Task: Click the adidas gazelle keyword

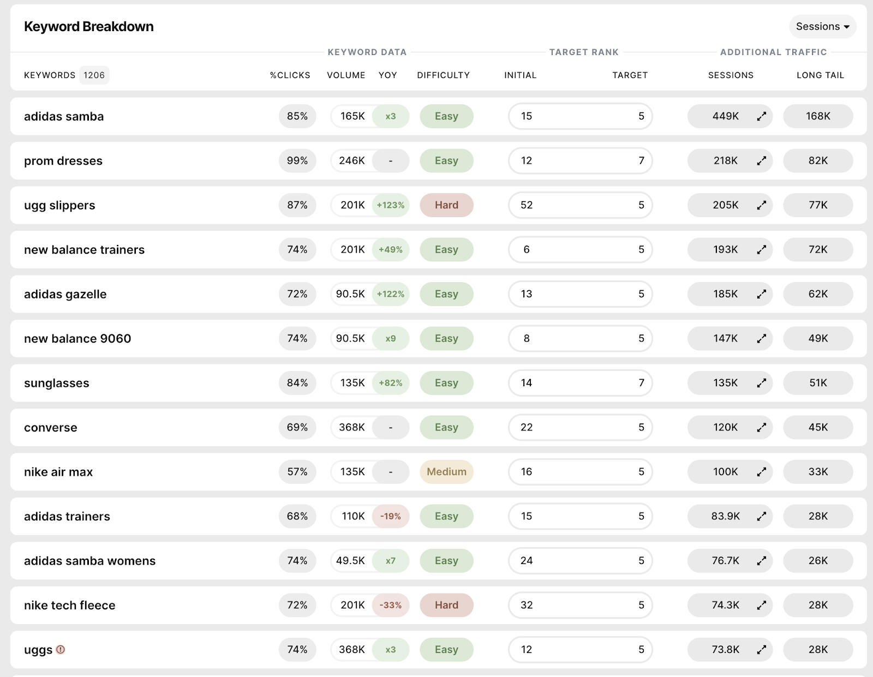Action: point(65,295)
